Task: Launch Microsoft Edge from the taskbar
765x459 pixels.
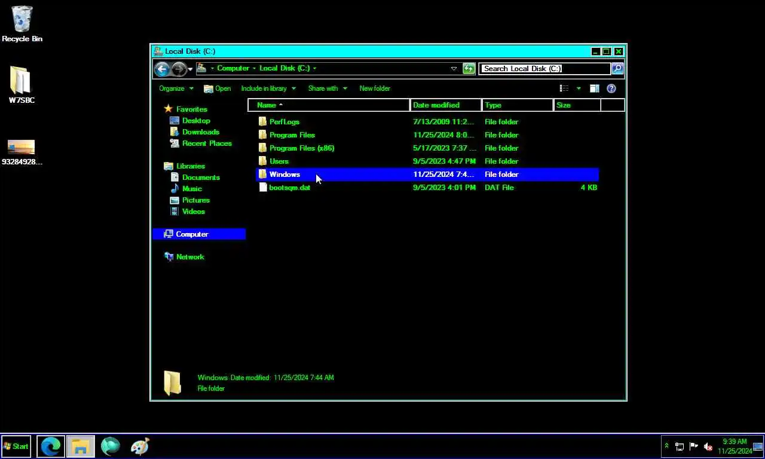Action: click(x=51, y=446)
